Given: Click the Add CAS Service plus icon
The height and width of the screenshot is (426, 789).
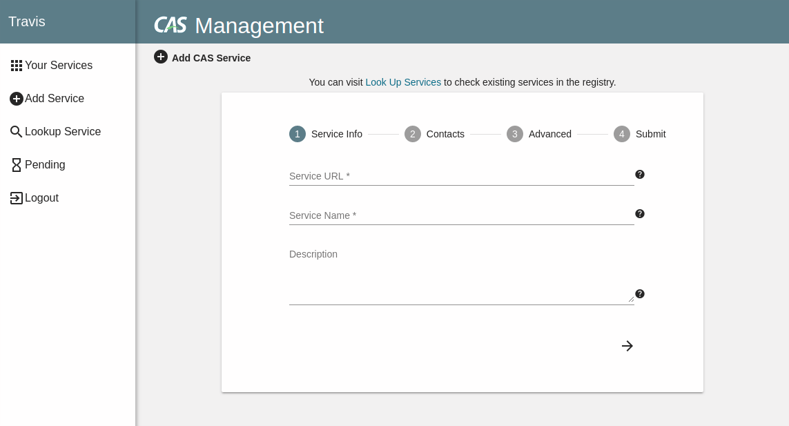Looking at the screenshot, I should (161, 57).
